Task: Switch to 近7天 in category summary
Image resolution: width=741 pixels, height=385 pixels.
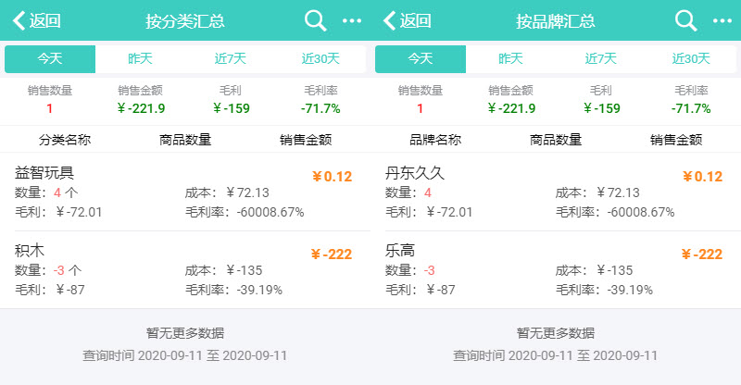Action: pos(231,58)
